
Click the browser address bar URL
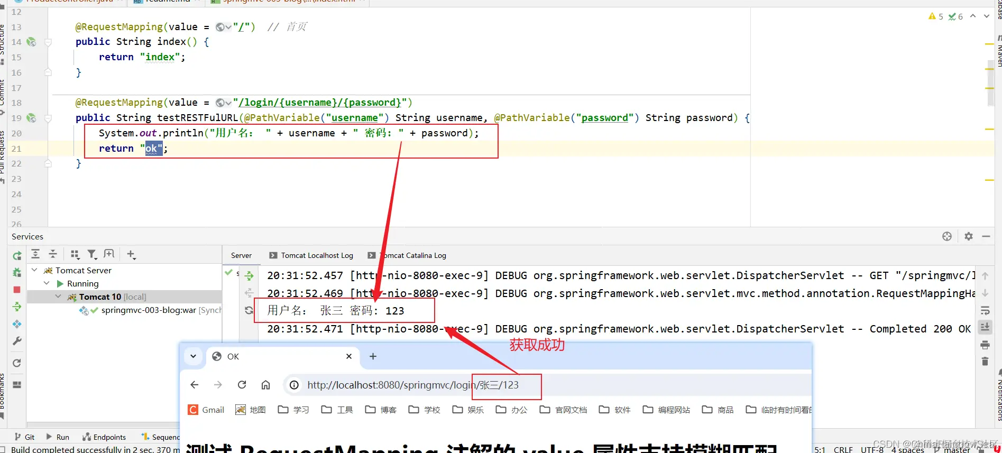413,385
